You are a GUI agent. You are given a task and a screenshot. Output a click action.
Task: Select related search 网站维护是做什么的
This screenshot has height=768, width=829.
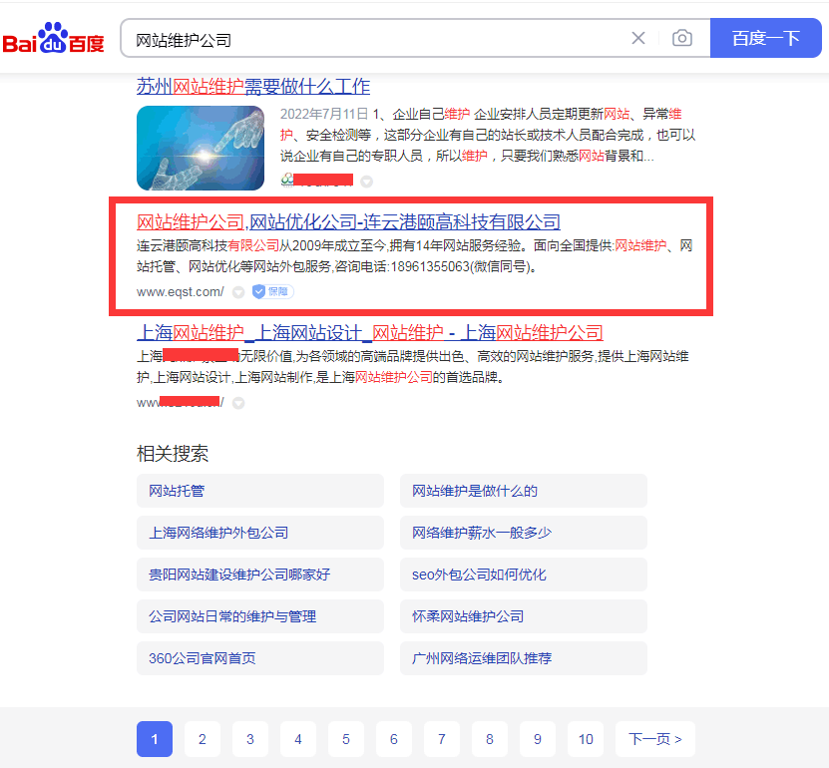click(524, 491)
